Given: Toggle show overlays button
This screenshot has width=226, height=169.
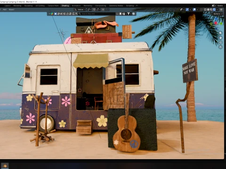Looking at the screenshot, I should pos(194,9).
